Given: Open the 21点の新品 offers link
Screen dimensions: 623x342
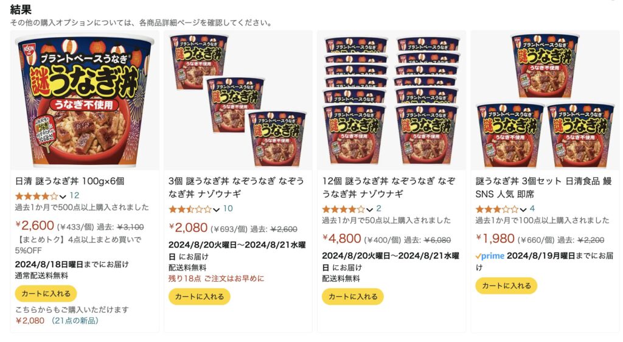Looking at the screenshot, I should pyautogui.click(x=75, y=321).
